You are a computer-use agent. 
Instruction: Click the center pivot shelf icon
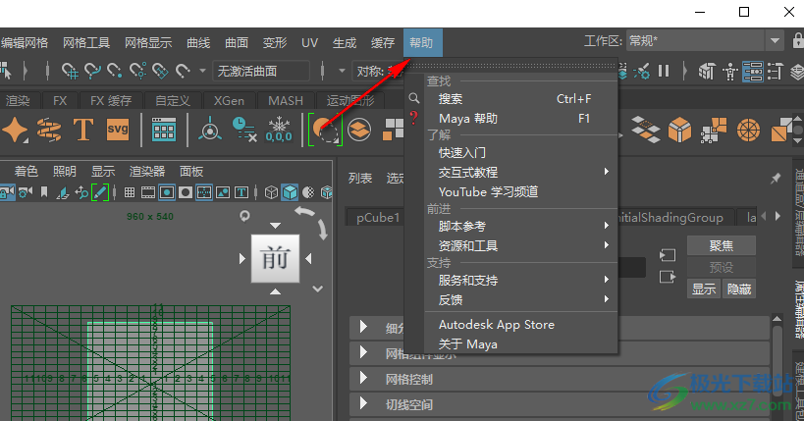click(210, 130)
